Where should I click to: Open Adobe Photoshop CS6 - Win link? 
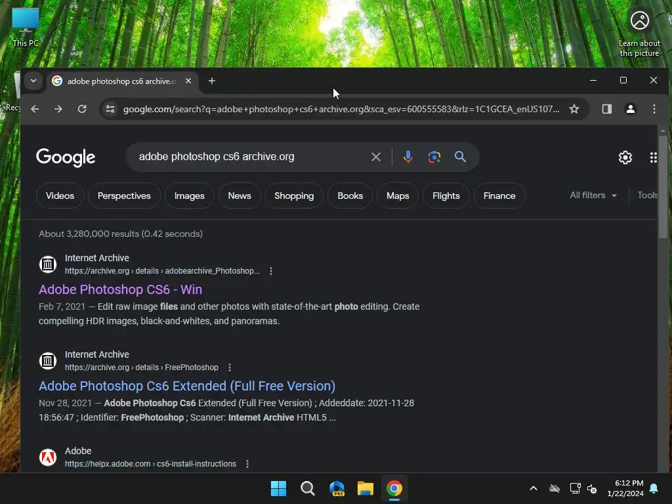121,289
